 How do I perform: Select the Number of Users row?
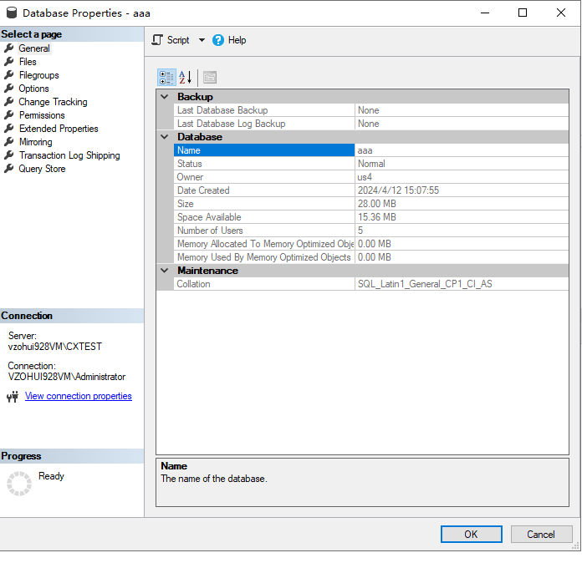[x=371, y=231]
